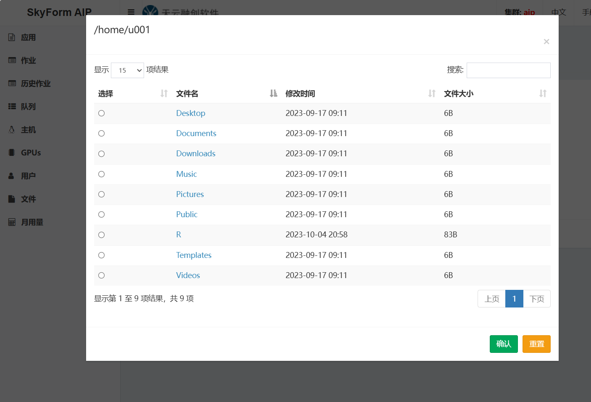The height and width of the screenshot is (402, 591).
Task: Toggle the hamburger menu icon
Action: click(x=131, y=12)
